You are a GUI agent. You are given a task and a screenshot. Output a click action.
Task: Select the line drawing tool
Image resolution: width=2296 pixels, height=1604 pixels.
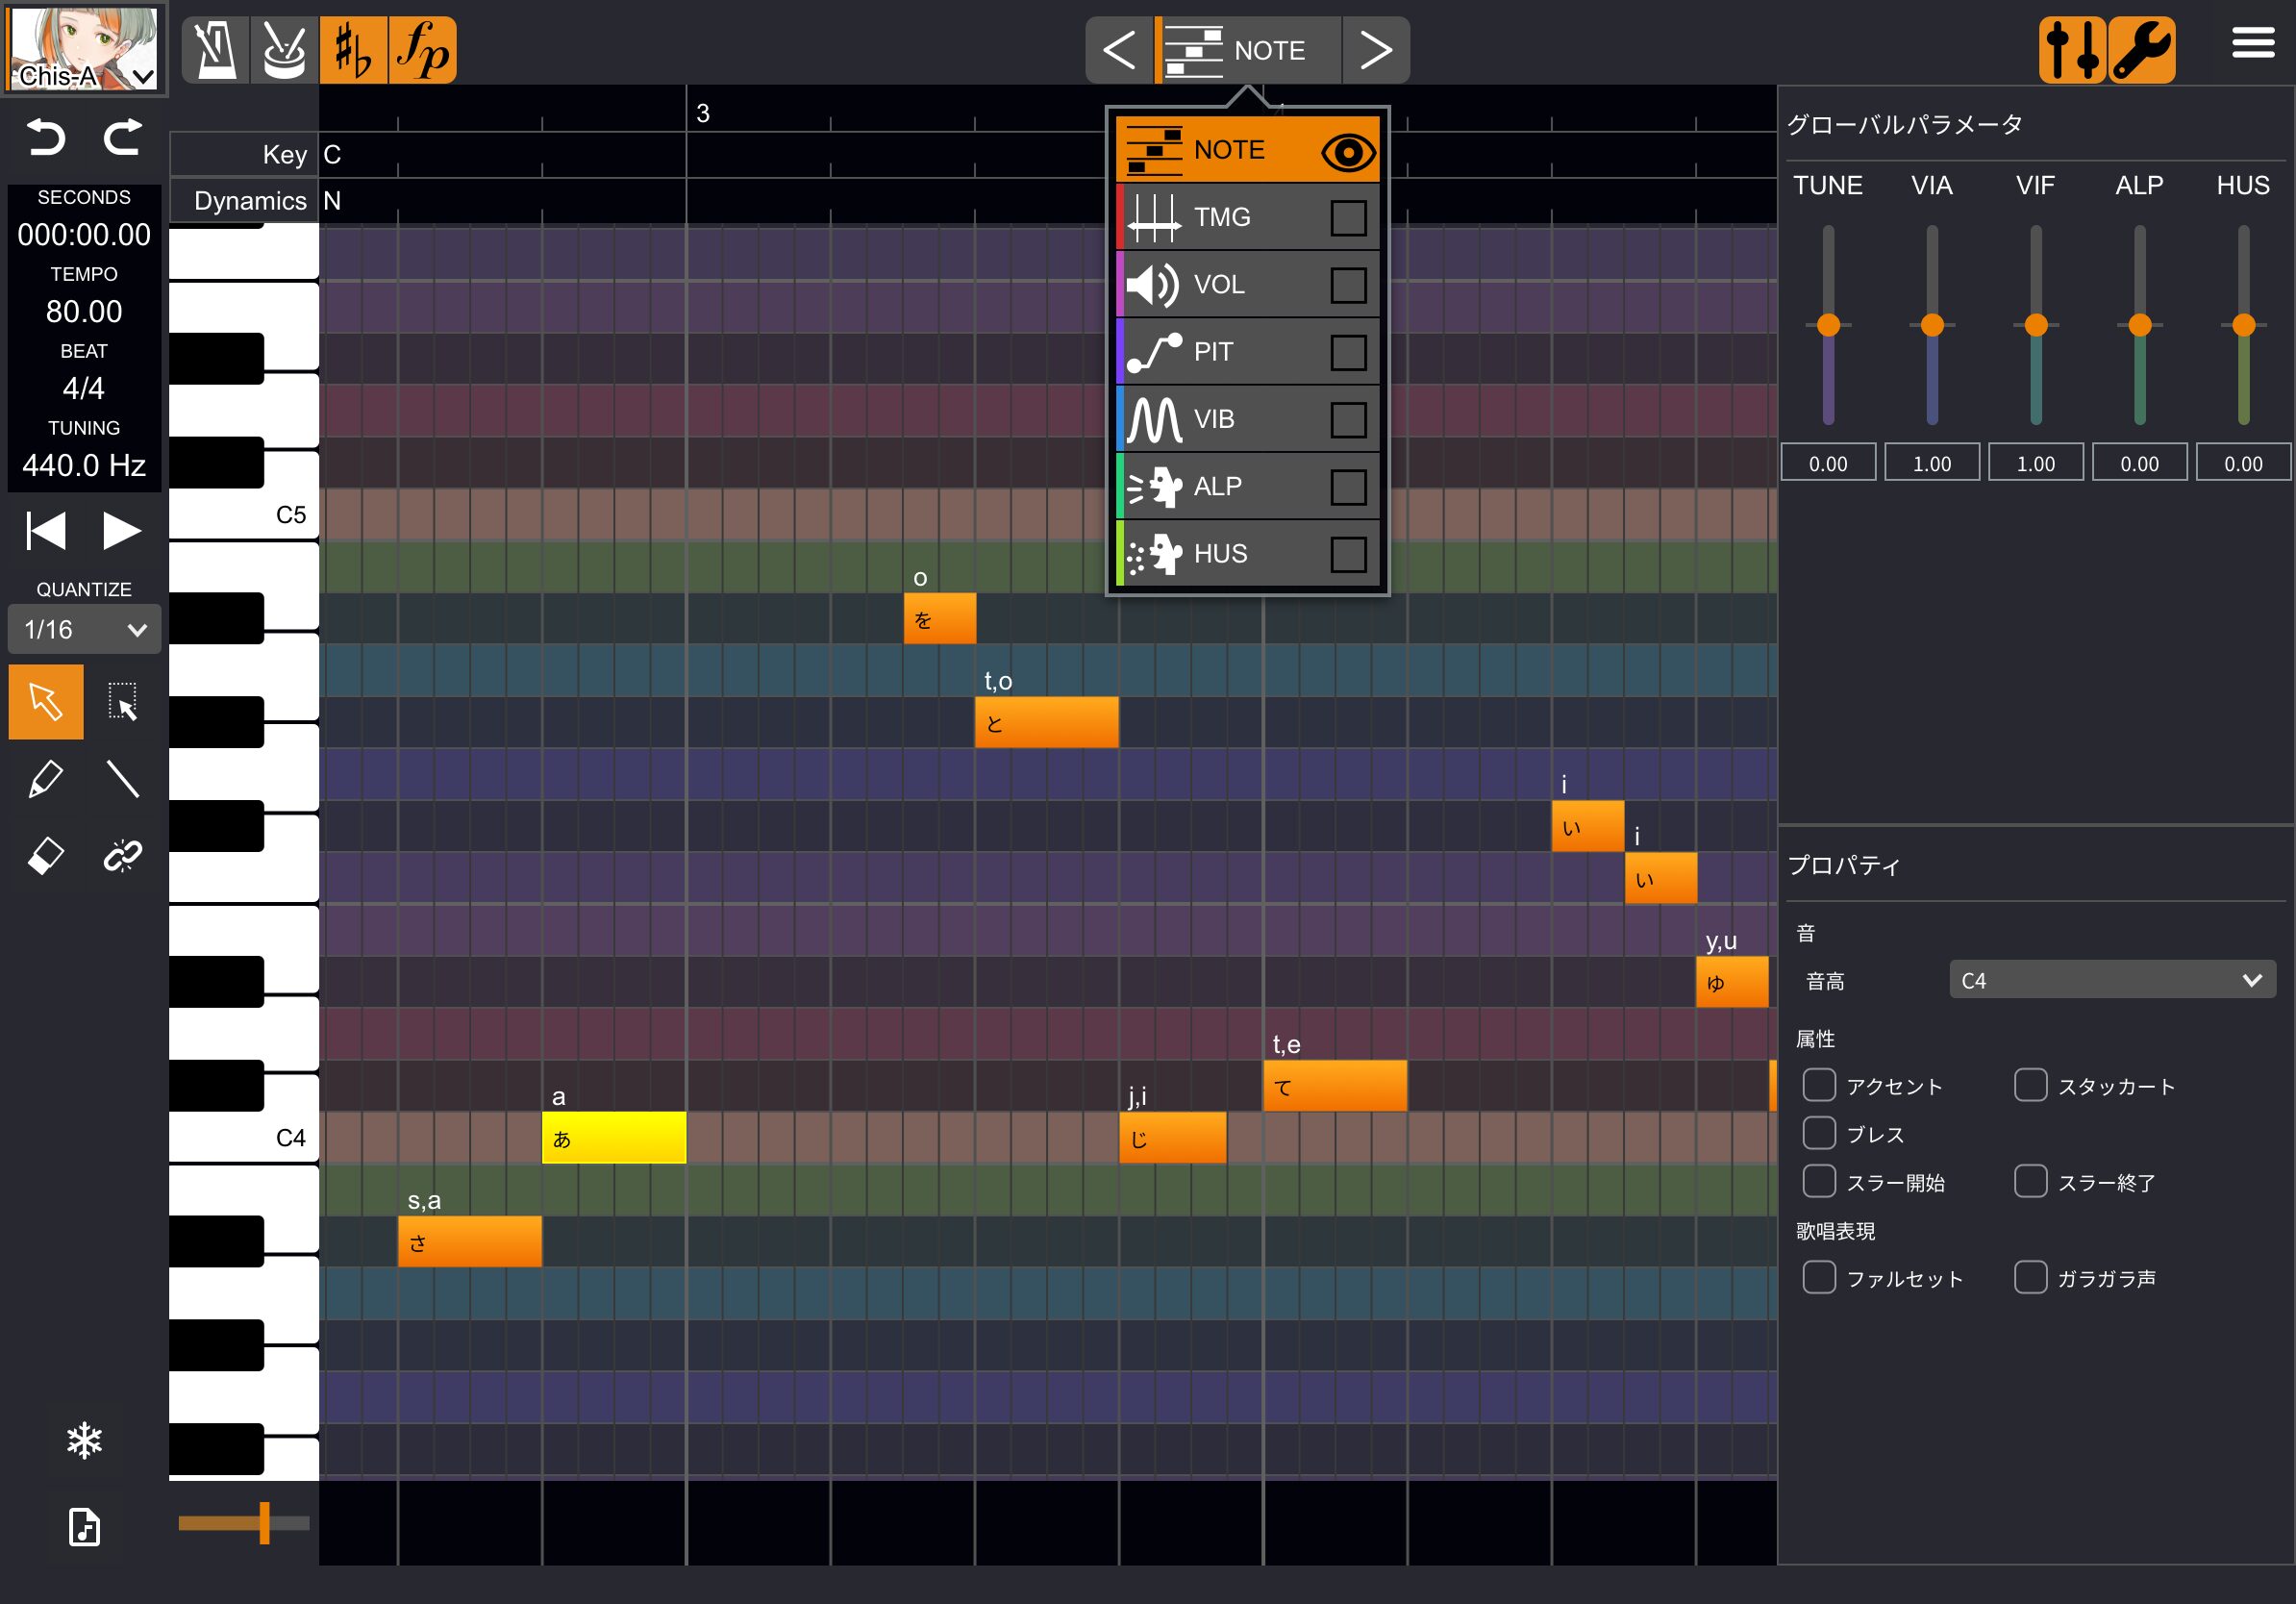pyautogui.click(x=122, y=779)
